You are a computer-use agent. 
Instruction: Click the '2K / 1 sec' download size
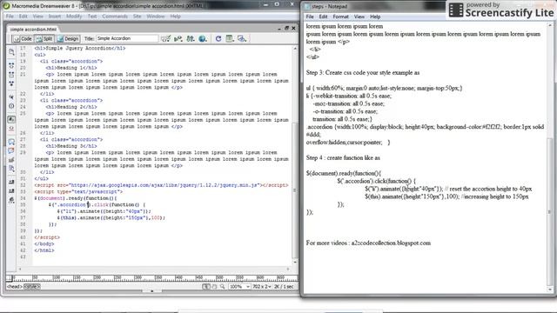click(284, 286)
